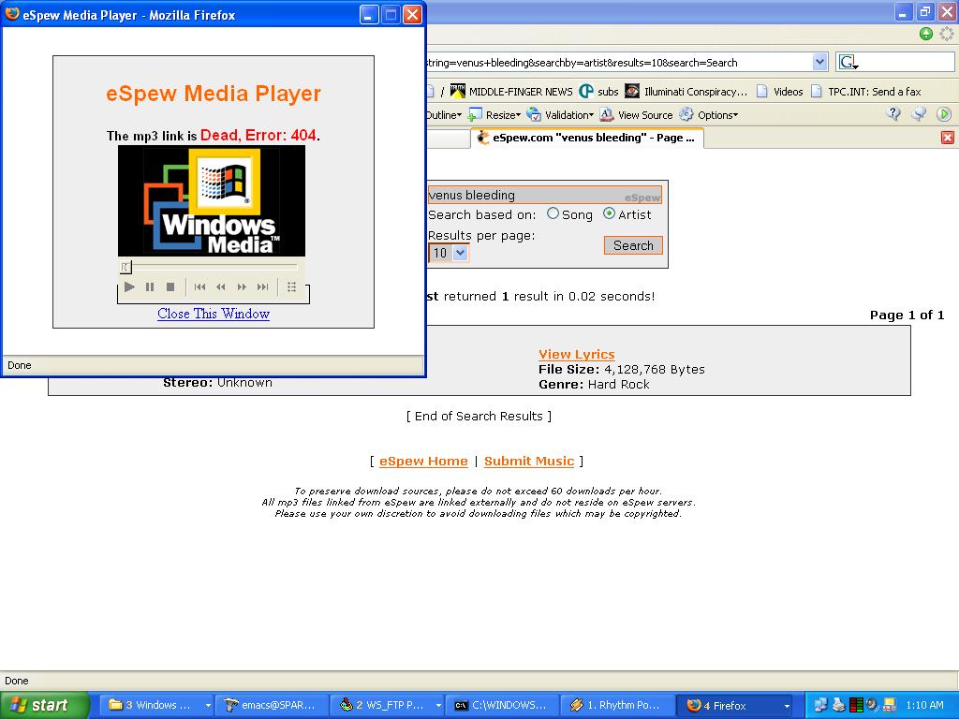Image resolution: width=959 pixels, height=719 pixels.
Task: Switch to the eSpew.com venus bleeding tab
Action: click(586, 138)
